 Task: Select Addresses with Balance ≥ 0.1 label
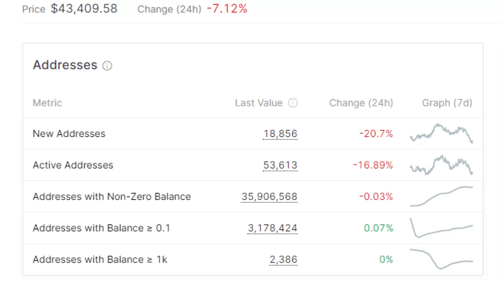(x=101, y=228)
